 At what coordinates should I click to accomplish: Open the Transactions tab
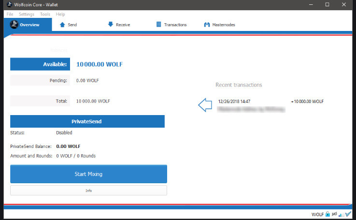coord(171,25)
